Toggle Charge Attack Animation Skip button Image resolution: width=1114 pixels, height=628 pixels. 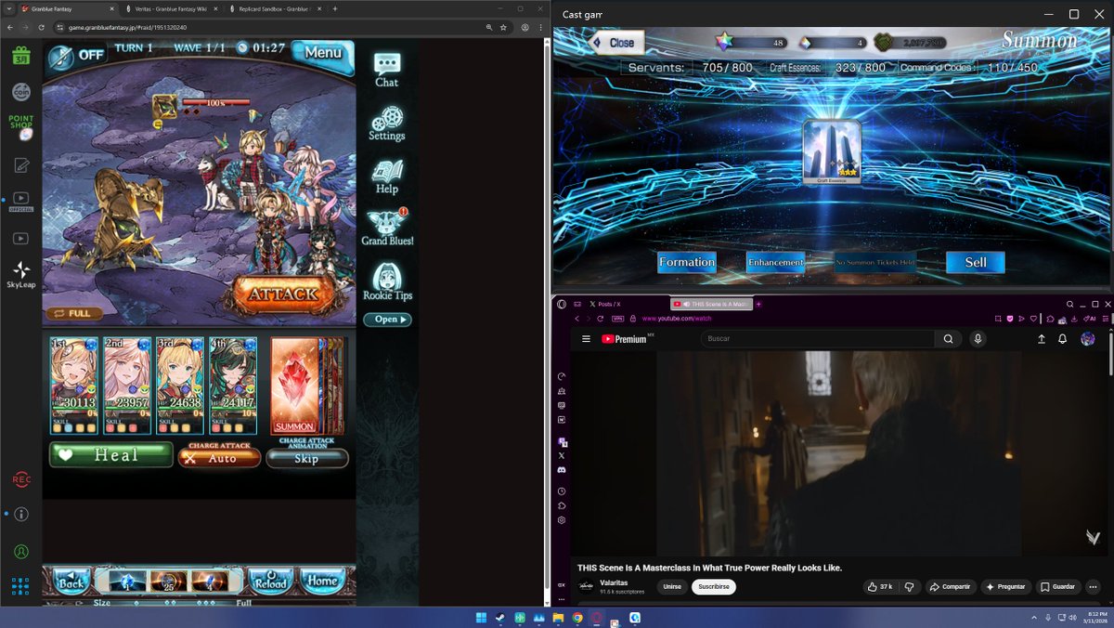(307, 458)
